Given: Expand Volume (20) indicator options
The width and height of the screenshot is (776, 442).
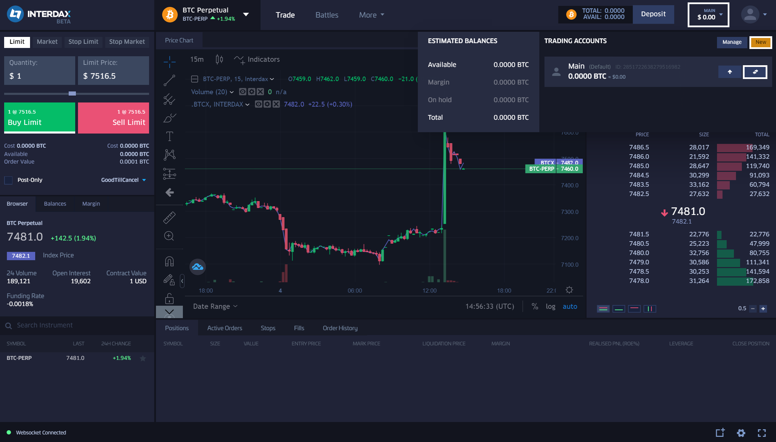Looking at the screenshot, I should (232, 92).
